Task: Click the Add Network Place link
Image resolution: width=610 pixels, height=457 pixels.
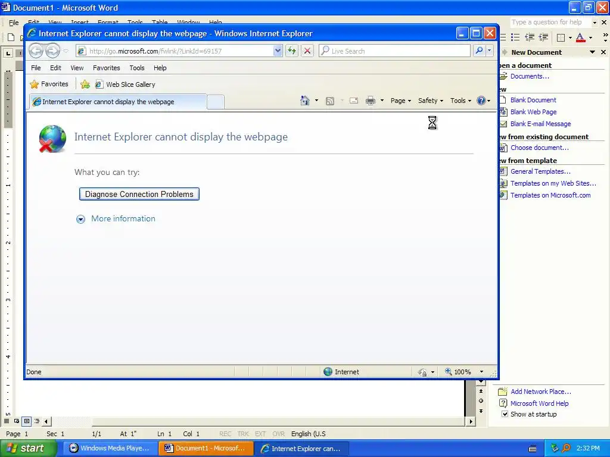Action: click(541, 392)
